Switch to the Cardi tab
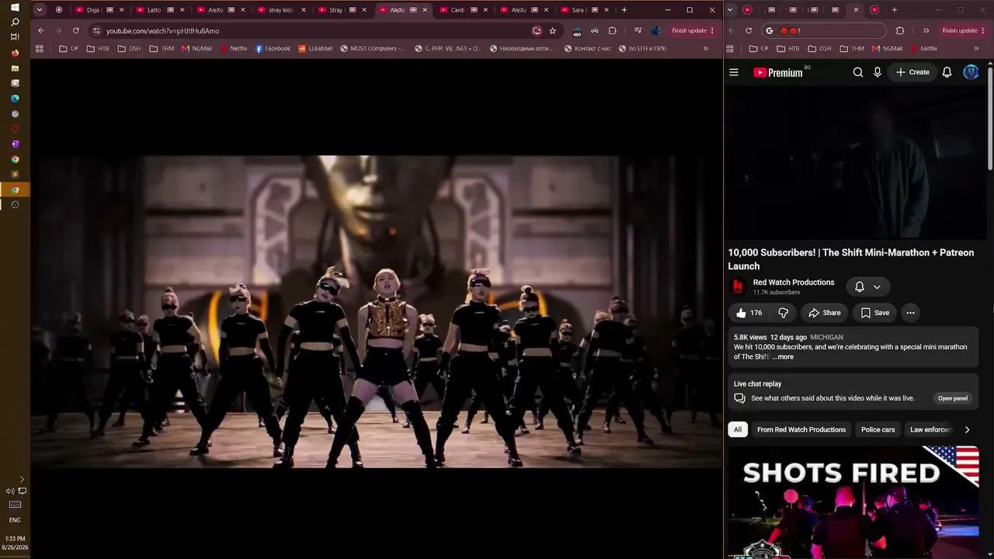994x559 pixels. pyautogui.click(x=463, y=10)
